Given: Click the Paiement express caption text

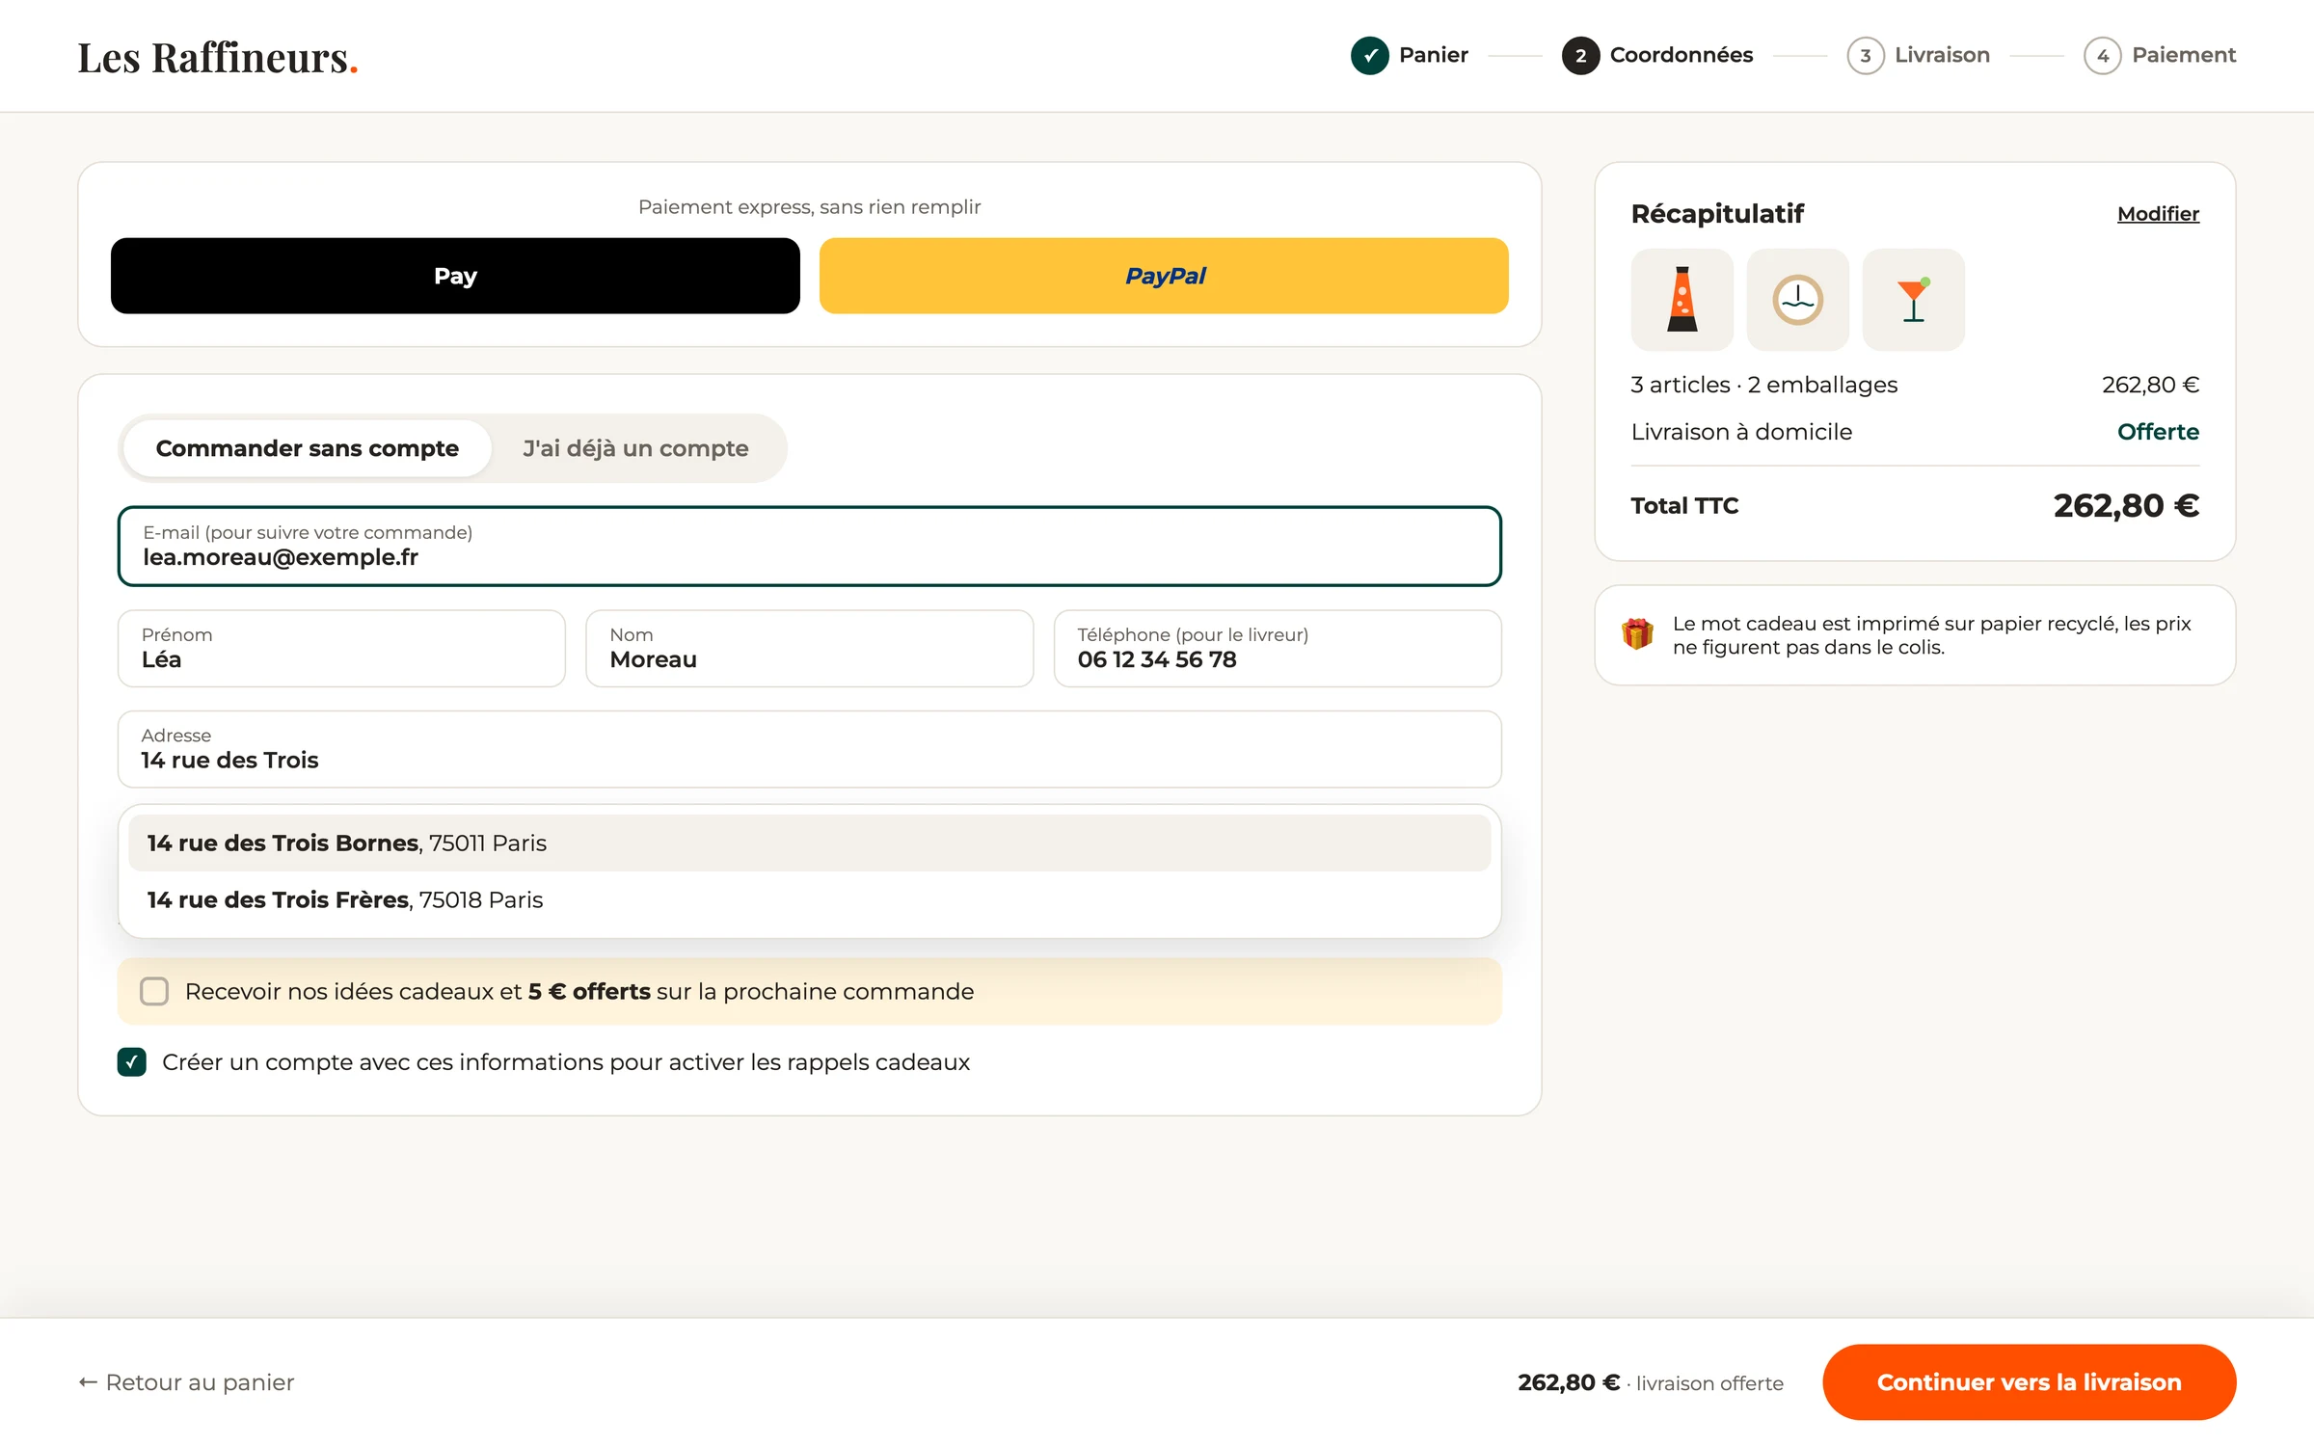Looking at the screenshot, I should (x=810, y=207).
